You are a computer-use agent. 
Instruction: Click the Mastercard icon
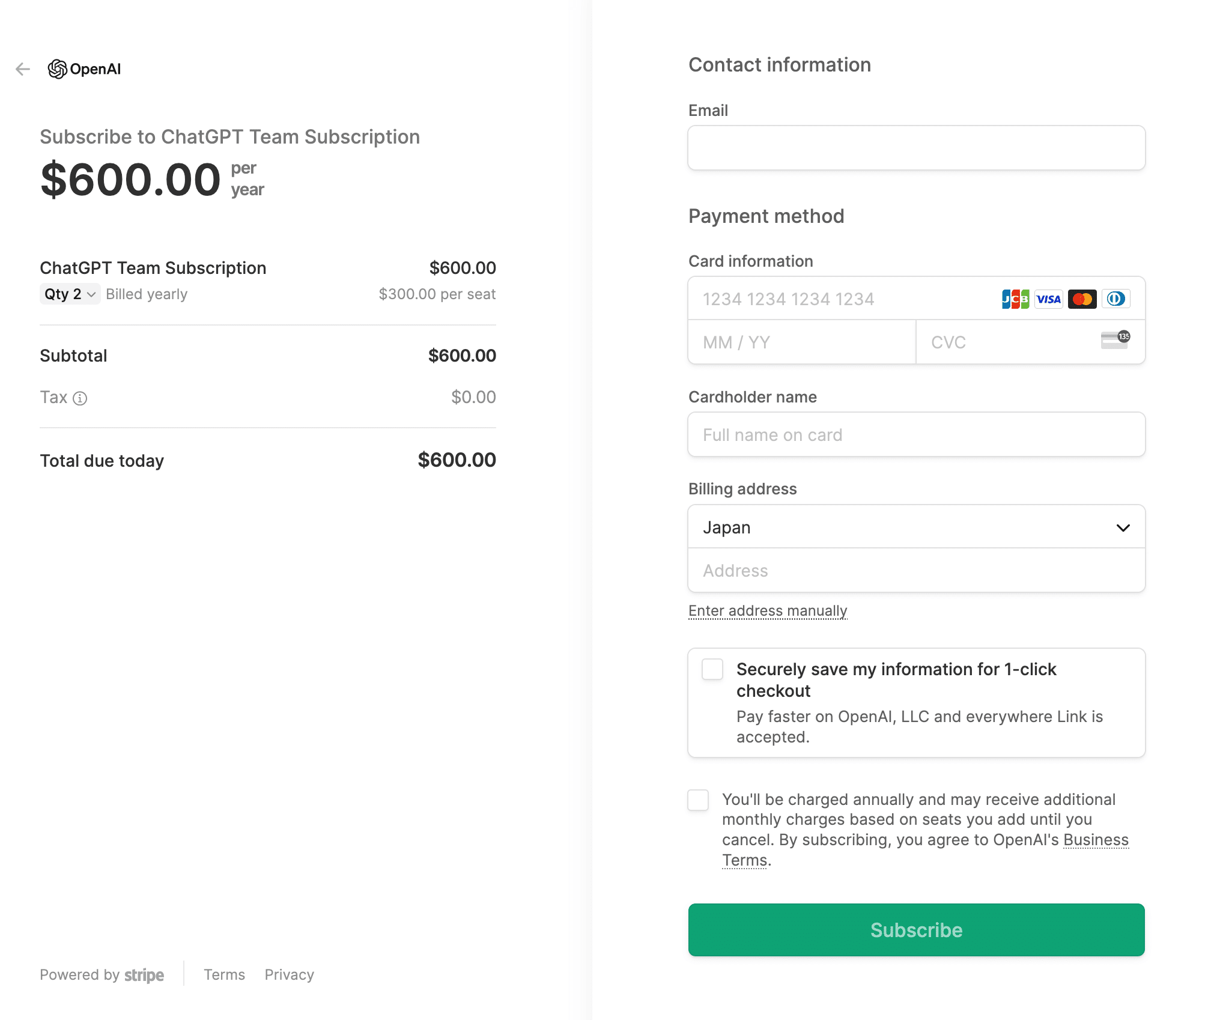pyautogui.click(x=1082, y=299)
